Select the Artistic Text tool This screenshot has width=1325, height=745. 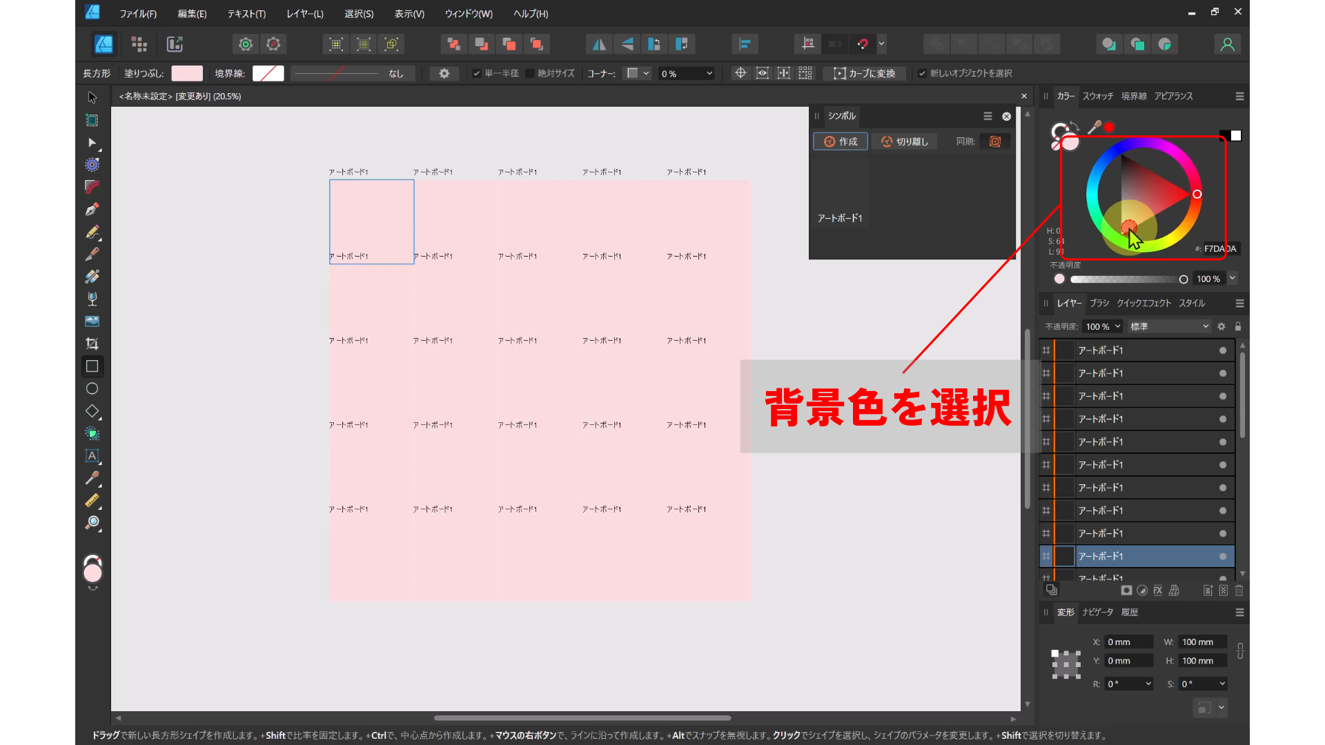pyautogui.click(x=92, y=456)
